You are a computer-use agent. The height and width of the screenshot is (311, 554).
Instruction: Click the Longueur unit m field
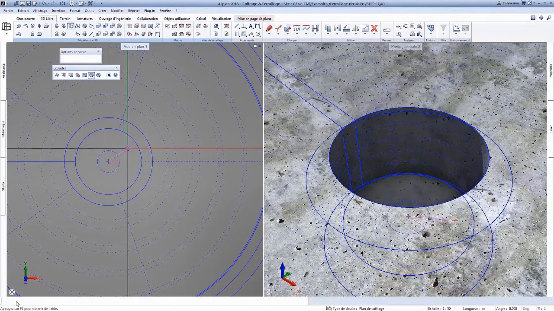[483, 308]
